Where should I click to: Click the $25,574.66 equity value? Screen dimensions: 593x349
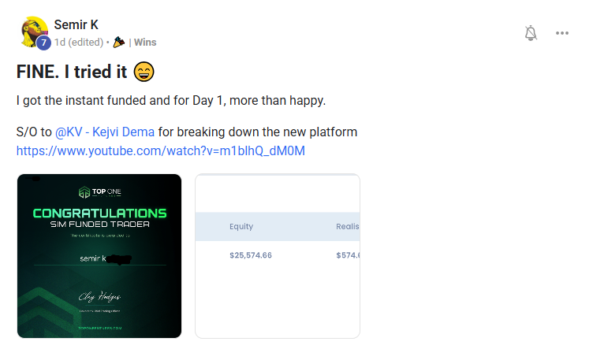point(251,255)
